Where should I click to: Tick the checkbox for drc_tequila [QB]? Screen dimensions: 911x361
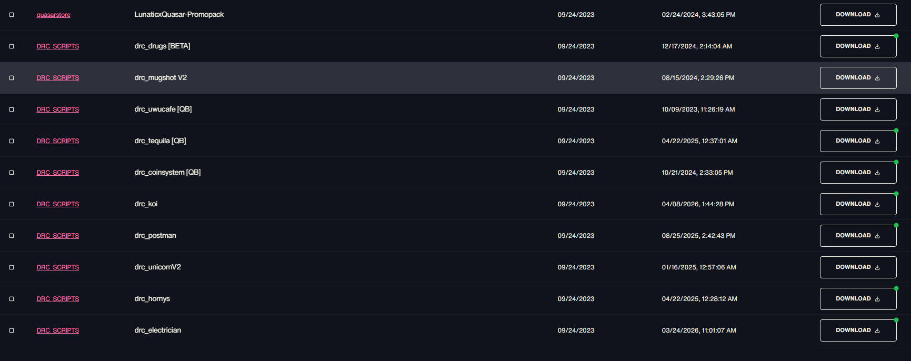(x=12, y=141)
